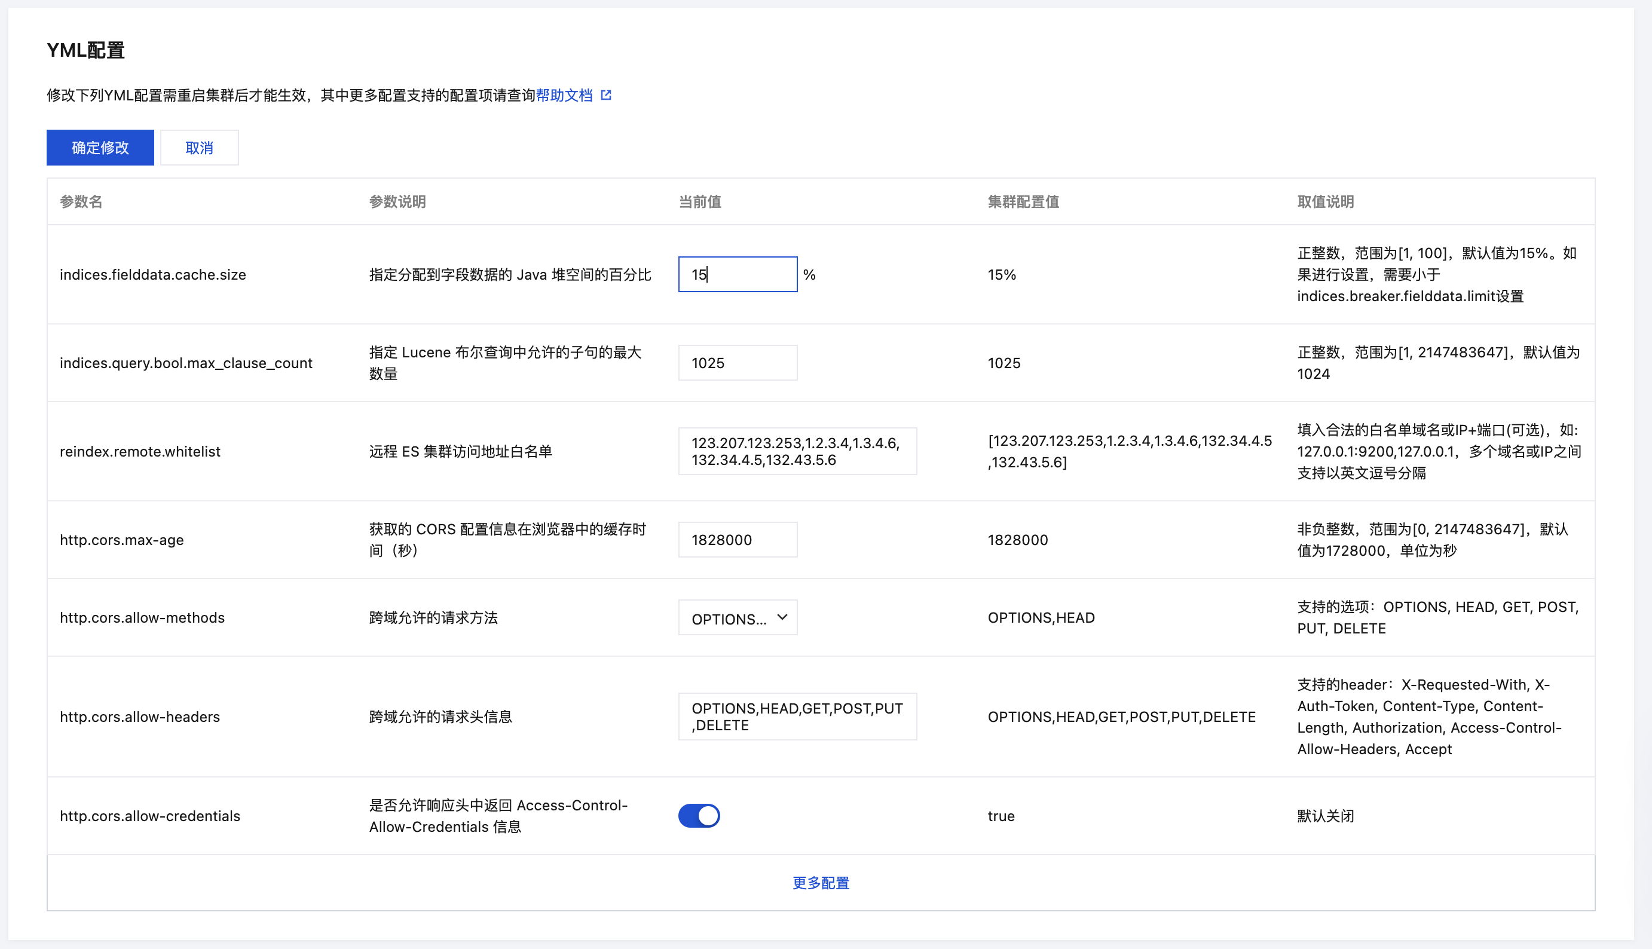Viewport: 1652px width, 949px height.
Task: Click the YML配置 section title
Action: tap(85, 50)
